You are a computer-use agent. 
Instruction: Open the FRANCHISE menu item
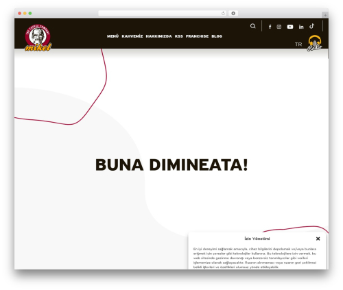pyautogui.click(x=197, y=36)
